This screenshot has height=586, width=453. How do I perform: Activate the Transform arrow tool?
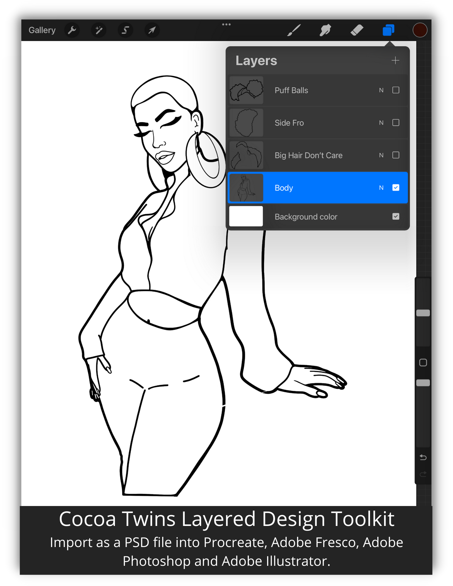tap(152, 30)
